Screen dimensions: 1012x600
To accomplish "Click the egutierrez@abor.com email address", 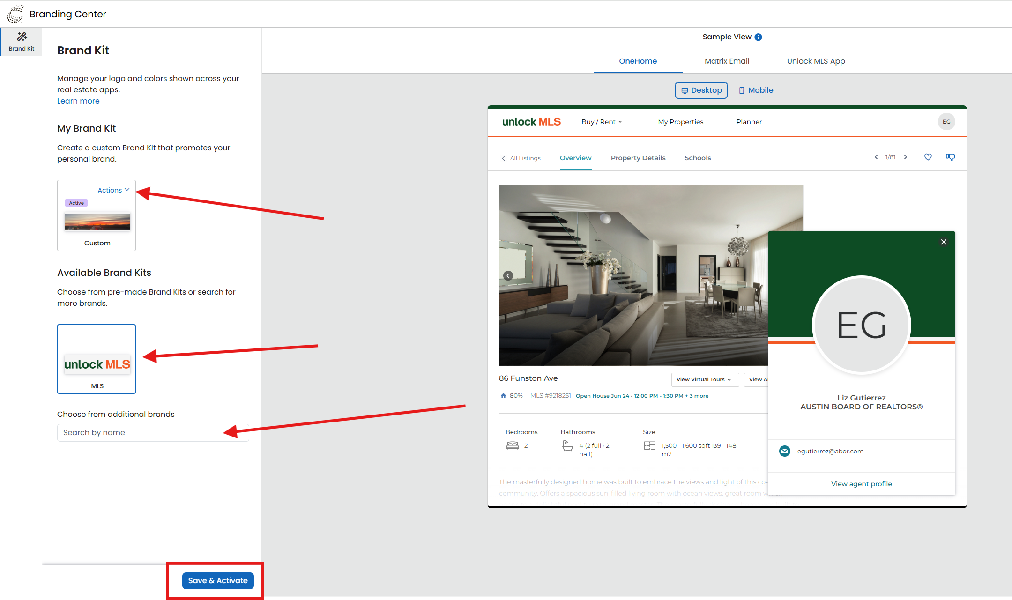I will tap(830, 452).
